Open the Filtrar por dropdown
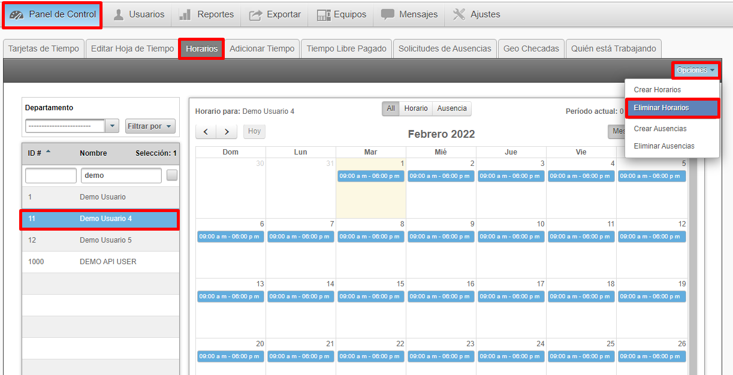The width and height of the screenshot is (733, 375). 150,126
